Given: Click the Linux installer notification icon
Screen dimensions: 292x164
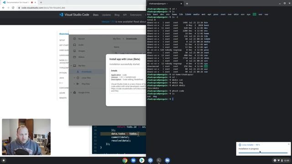Looking at the screenshot, I should click(240, 145).
